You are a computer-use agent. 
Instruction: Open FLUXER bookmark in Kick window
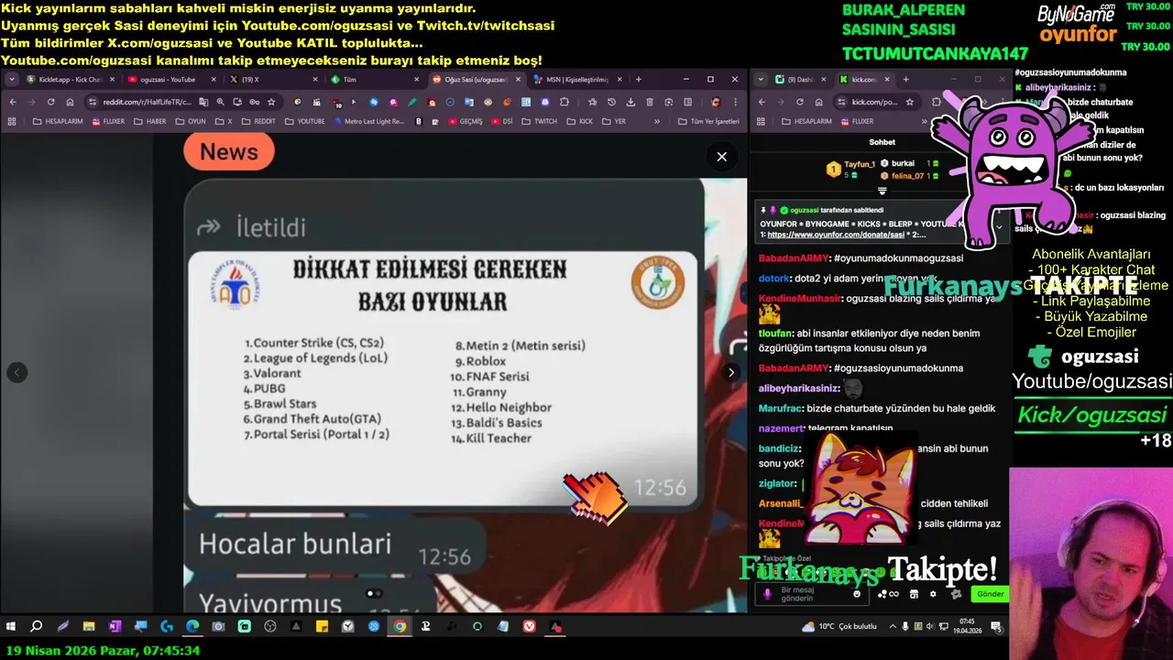pyautogui.click(x=856, y=121)
